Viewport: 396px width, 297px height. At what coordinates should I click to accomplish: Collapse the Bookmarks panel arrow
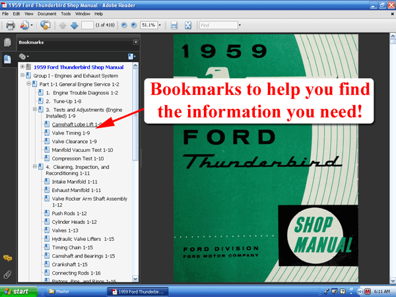135,42
